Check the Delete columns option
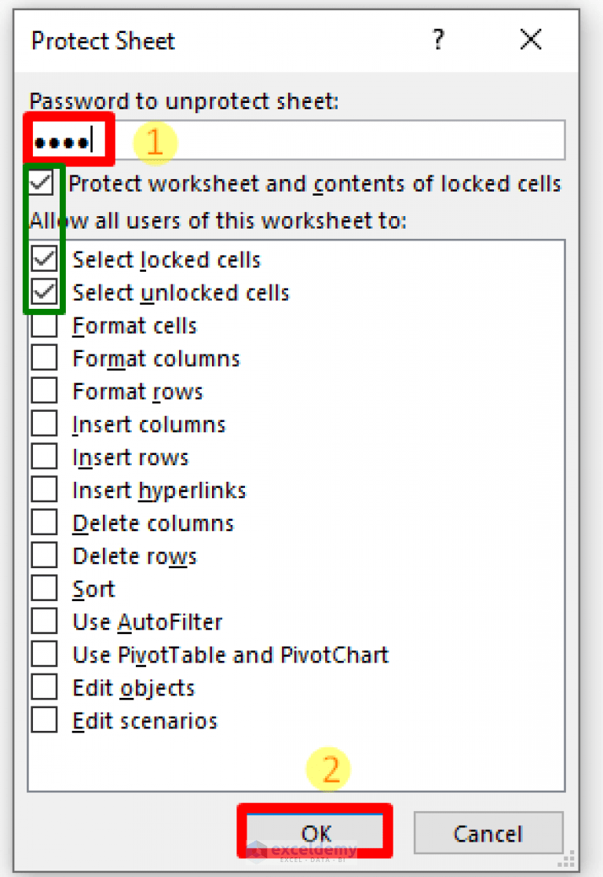This screenshot has width=603, height=877. (46, 523)
